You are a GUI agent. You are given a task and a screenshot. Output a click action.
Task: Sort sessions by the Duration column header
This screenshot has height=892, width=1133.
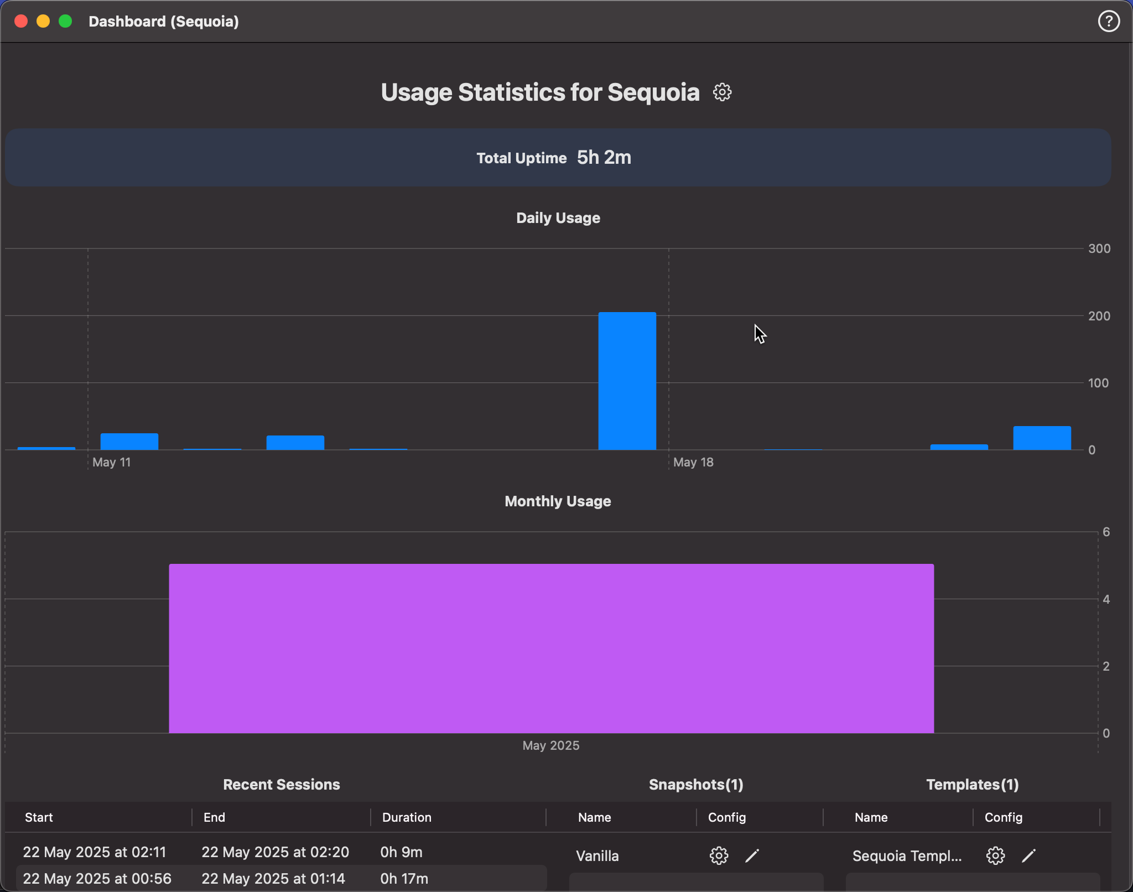coord(406,817)
